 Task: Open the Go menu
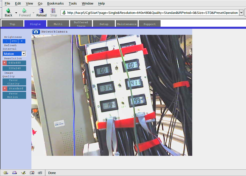tap(40, 4)
